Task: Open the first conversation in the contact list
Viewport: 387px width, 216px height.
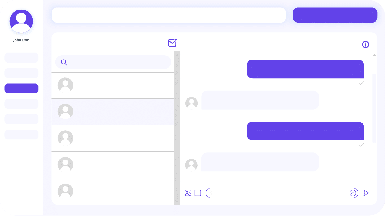Action: pyautogui.click(x=113, y=85)
